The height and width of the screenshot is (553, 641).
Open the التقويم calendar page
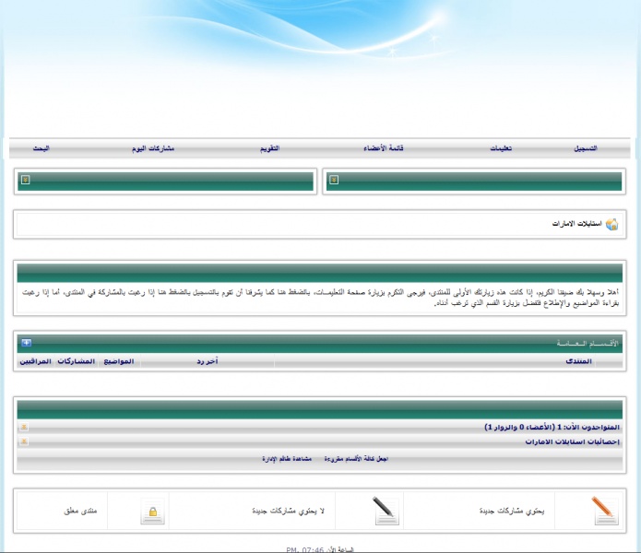[x=267, y=148]
